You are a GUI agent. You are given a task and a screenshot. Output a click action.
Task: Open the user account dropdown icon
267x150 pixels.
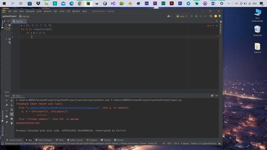click(169, 16)
